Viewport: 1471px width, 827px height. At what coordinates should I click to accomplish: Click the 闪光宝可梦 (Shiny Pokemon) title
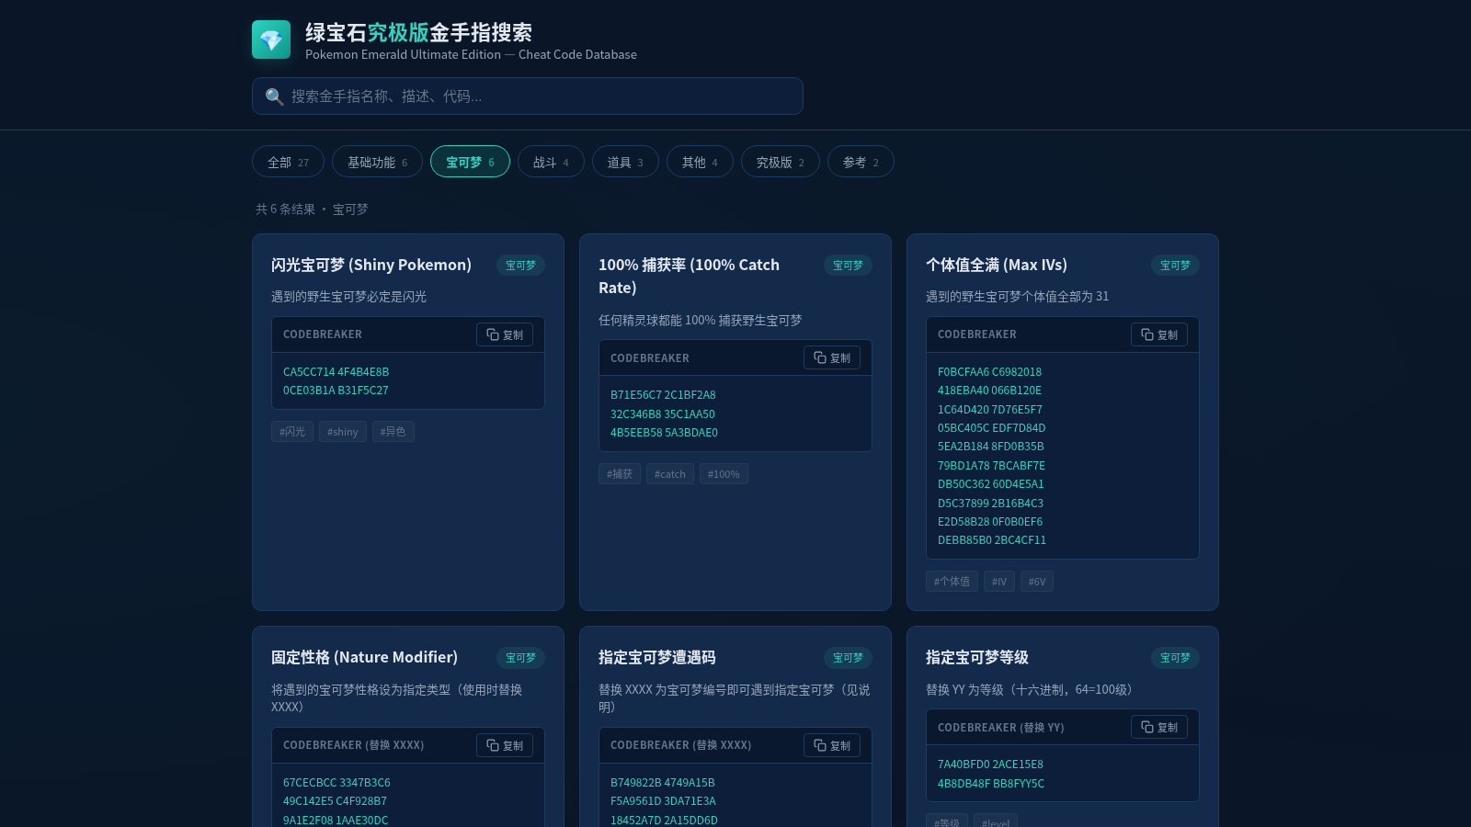point(371,265)
